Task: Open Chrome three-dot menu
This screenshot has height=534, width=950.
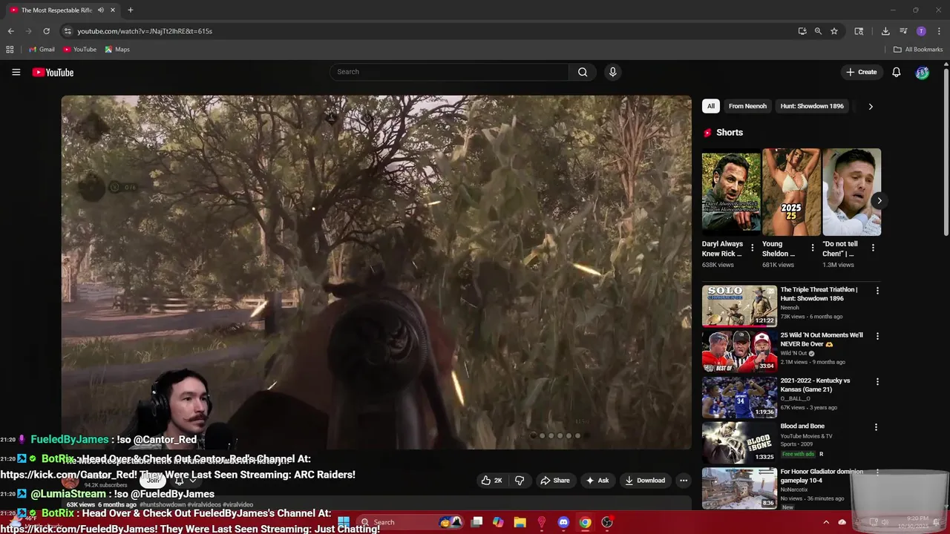Action: (x=939, y=31)
